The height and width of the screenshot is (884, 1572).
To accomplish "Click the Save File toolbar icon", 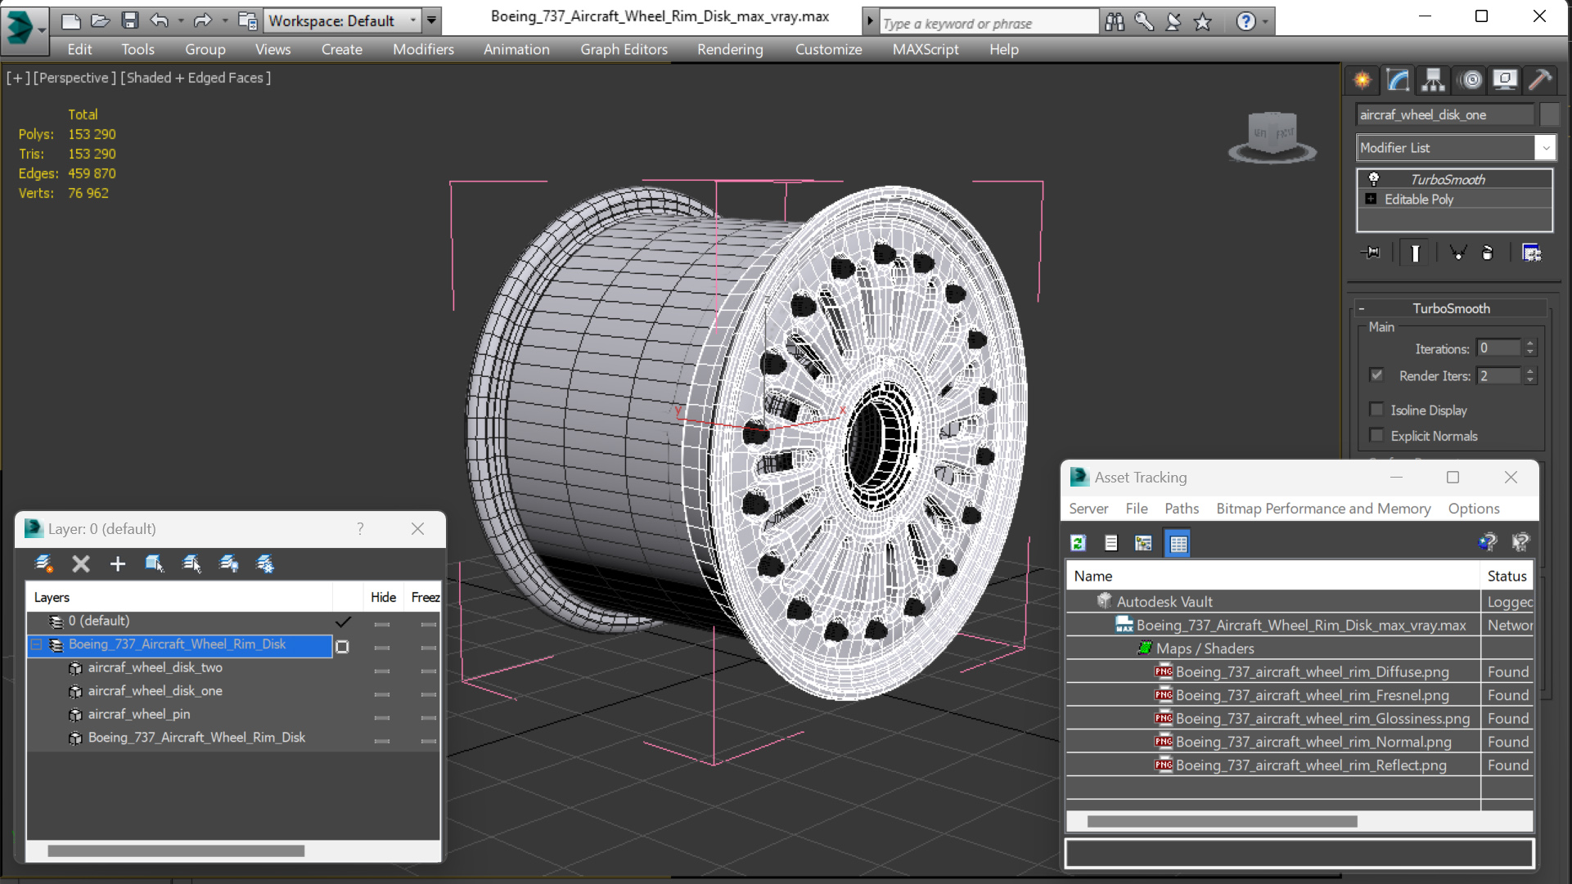I will [x=129, y=20].
